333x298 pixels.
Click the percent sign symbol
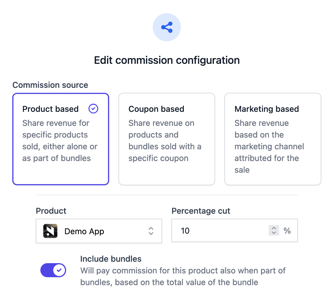coord(287,231)
